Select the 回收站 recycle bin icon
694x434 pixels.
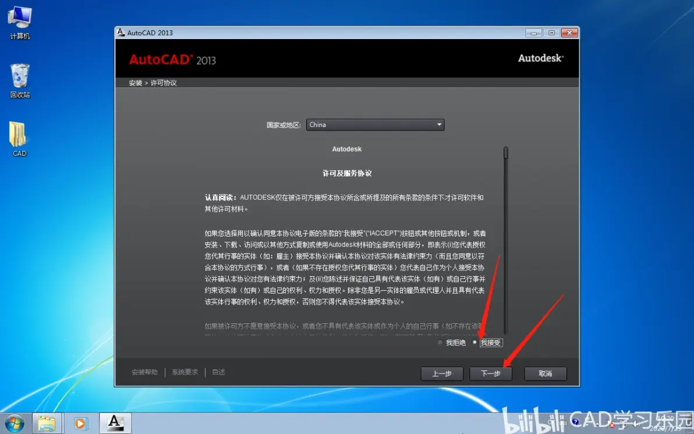tap(20, 81)
